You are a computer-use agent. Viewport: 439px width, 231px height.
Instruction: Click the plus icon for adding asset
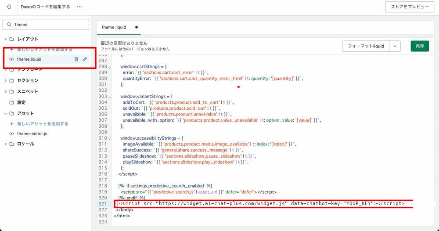pyautogui.click(x=11, y=123)
